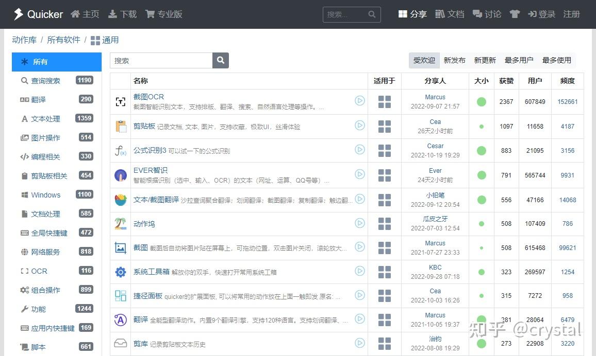Click the 捷径面板 row icon

(x=121, y=296)
